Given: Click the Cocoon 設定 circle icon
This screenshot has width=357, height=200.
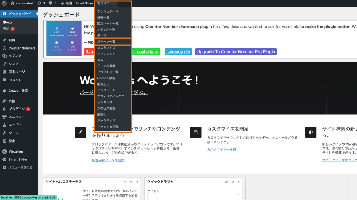Looking at the screenshot, I should pos(4,91).
